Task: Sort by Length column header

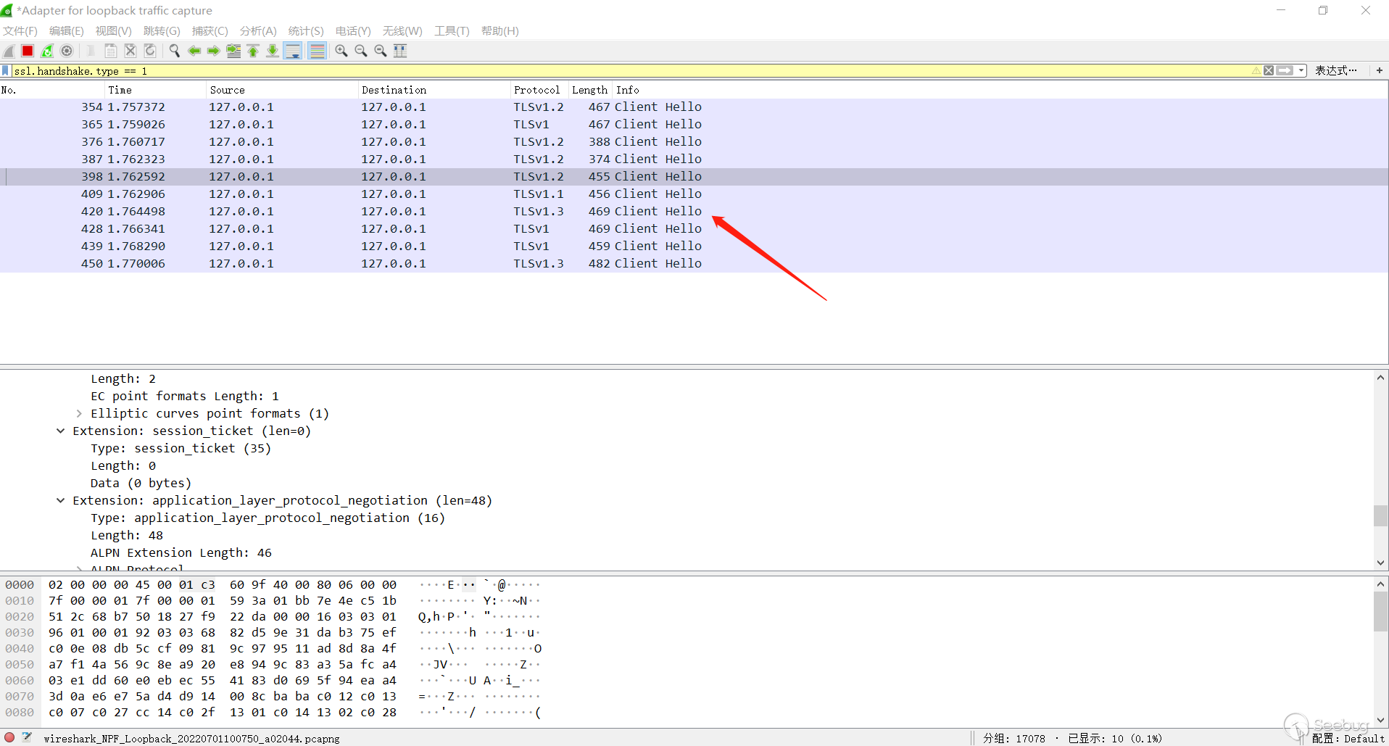Action: [590, 90]
